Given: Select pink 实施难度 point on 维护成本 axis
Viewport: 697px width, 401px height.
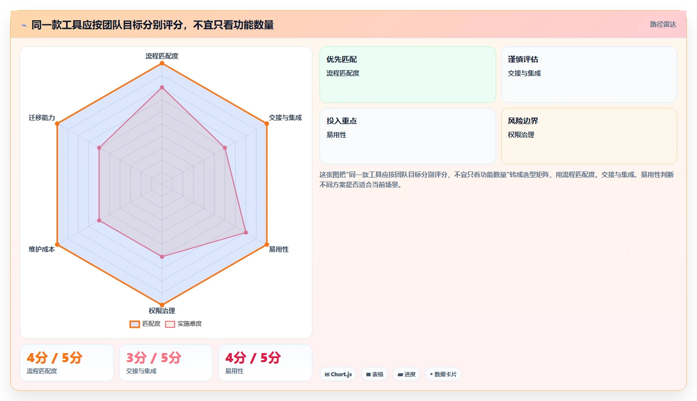Looking at the screenshot, I should (99, 220).
